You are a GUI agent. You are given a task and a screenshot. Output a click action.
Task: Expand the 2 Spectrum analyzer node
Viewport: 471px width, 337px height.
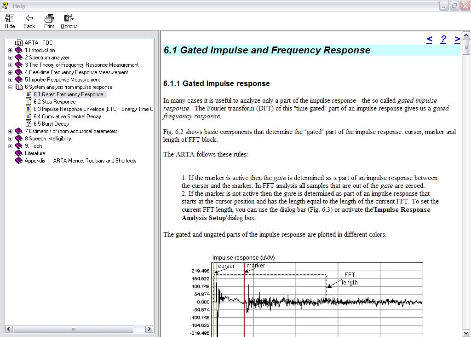(x=10, y=58)
